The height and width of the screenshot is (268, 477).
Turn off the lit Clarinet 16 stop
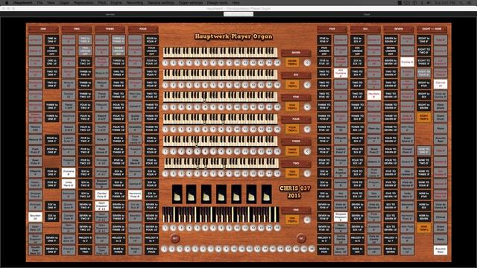[440, 84]
